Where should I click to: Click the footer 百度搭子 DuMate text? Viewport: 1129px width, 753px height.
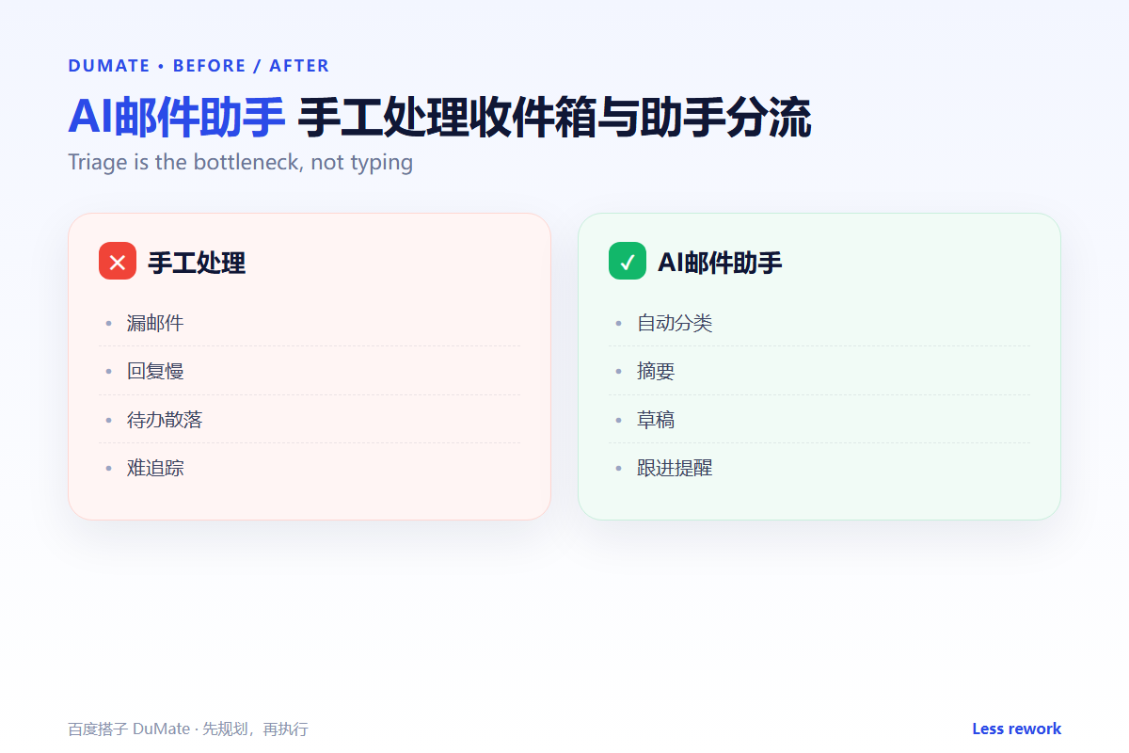[x=187, y=729]
